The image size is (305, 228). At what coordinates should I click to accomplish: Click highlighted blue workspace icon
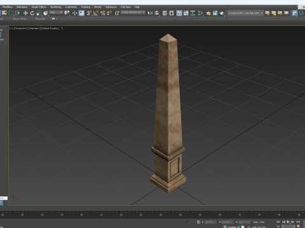click(295, 13)
